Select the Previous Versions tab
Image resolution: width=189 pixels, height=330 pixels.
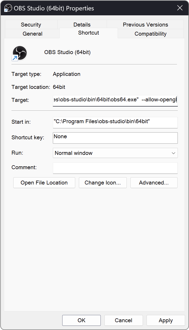click(145, 25)
